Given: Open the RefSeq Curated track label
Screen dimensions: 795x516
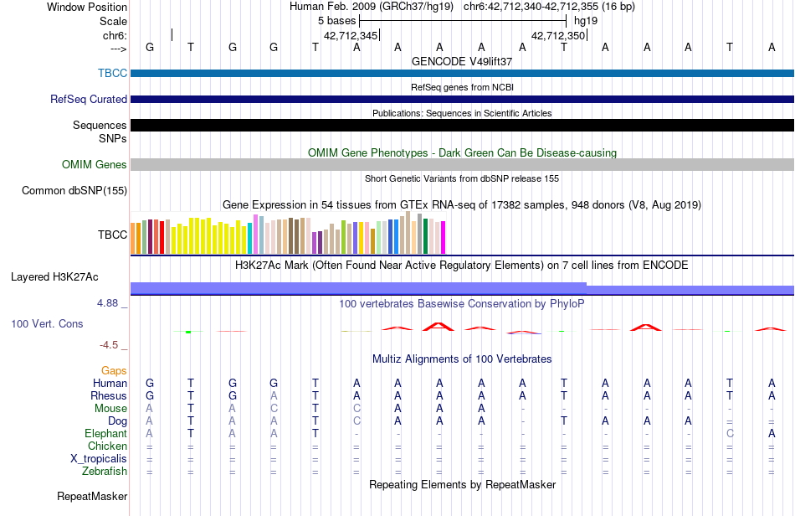Looking at the screenshot, I should (x=89, y=99).
